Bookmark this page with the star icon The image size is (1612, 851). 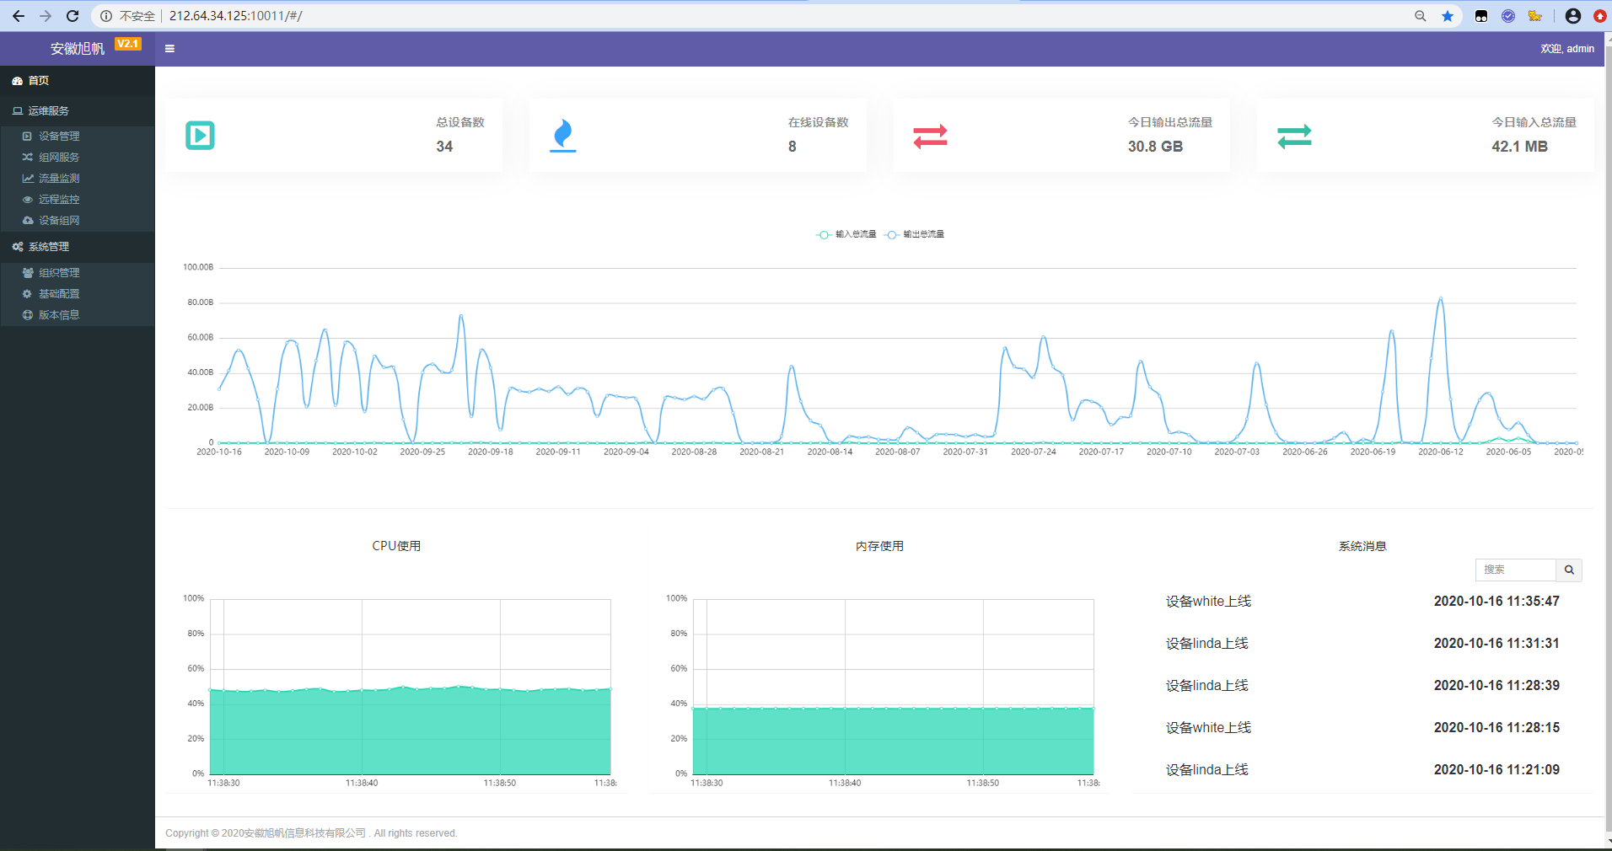click(x=1448, y=16)
